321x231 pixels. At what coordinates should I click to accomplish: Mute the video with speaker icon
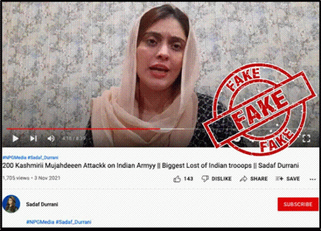tap(51, 139)
